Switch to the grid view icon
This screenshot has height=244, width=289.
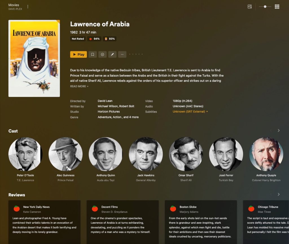coord(277,7)
